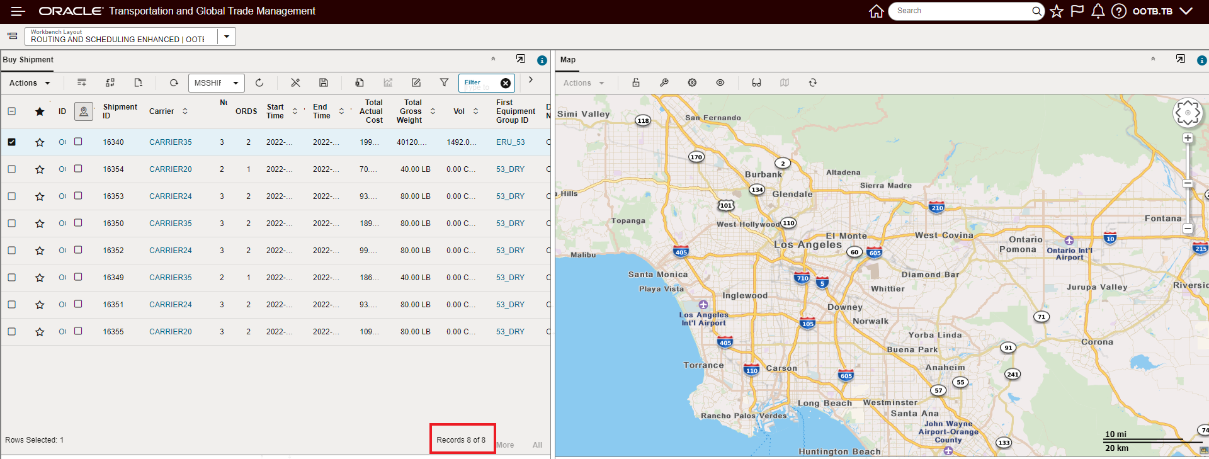The width and height of the screenshot is (1209, 459).
Task: Open notifications bell in the header
Action: point(1098,11)
